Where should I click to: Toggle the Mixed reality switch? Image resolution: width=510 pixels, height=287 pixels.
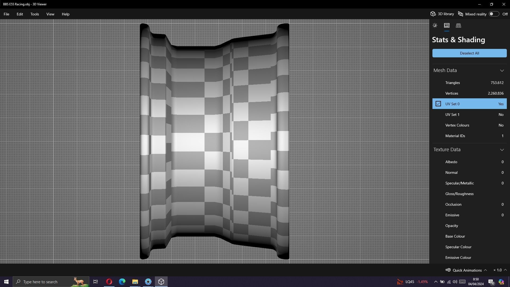click(x=494, y=14)
